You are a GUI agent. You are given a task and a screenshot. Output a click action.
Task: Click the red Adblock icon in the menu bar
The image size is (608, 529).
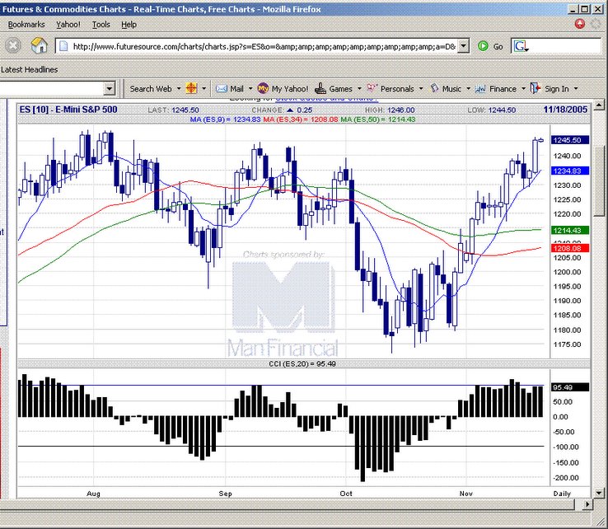click(x=580, y=24)
